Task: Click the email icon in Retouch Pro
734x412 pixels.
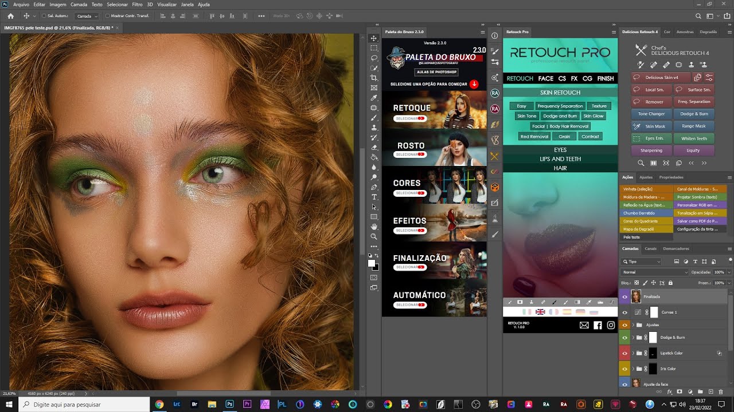Action: tap(584, 325)
